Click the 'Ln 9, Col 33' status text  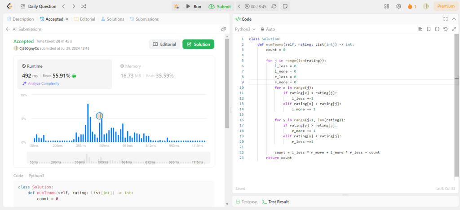[x=446, y=188]
